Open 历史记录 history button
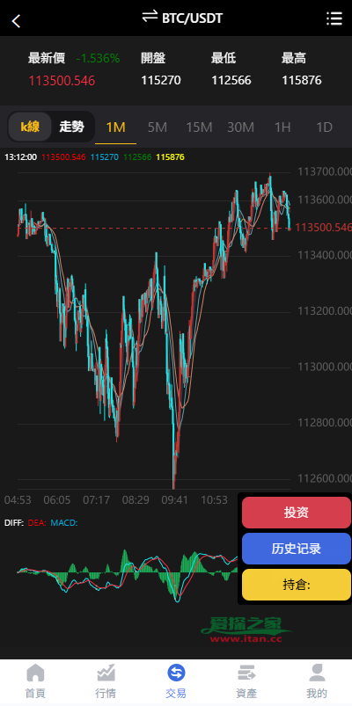This screenshot has height=706, width=352. click(296, 549)
